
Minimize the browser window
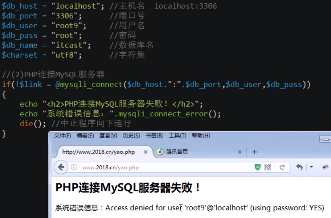coord(326,140)
